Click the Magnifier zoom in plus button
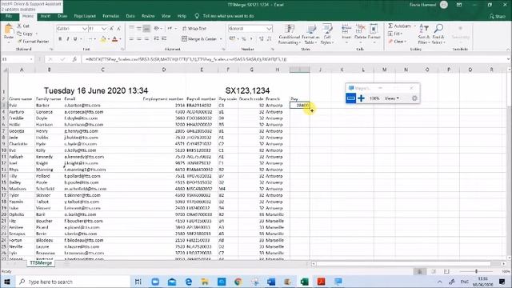This screenshot has height=288, width=512. 361,98
